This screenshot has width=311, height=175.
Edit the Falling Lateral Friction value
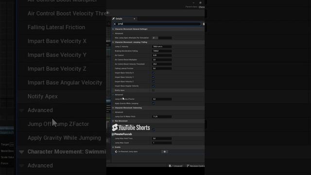pyautogui.click(x=162, y=69)
